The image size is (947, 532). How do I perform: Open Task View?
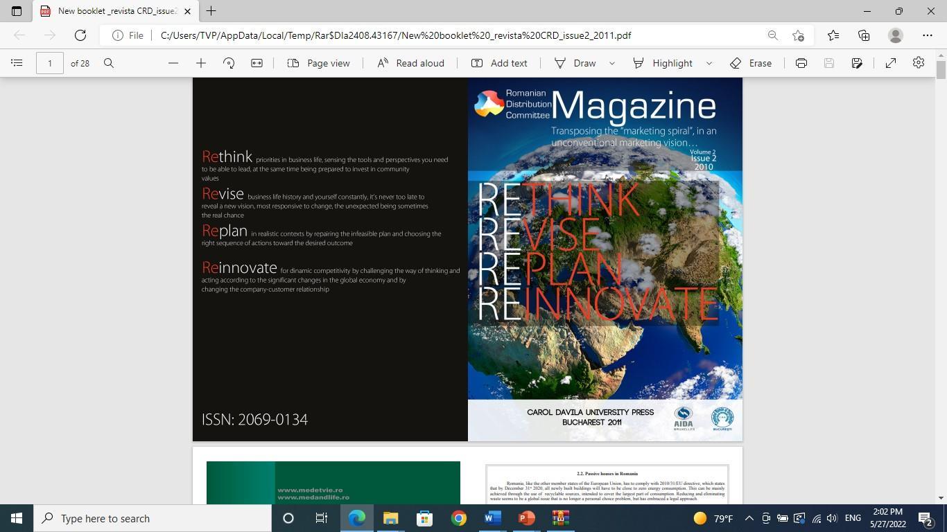pyautogui.click(x=322, y=518)
